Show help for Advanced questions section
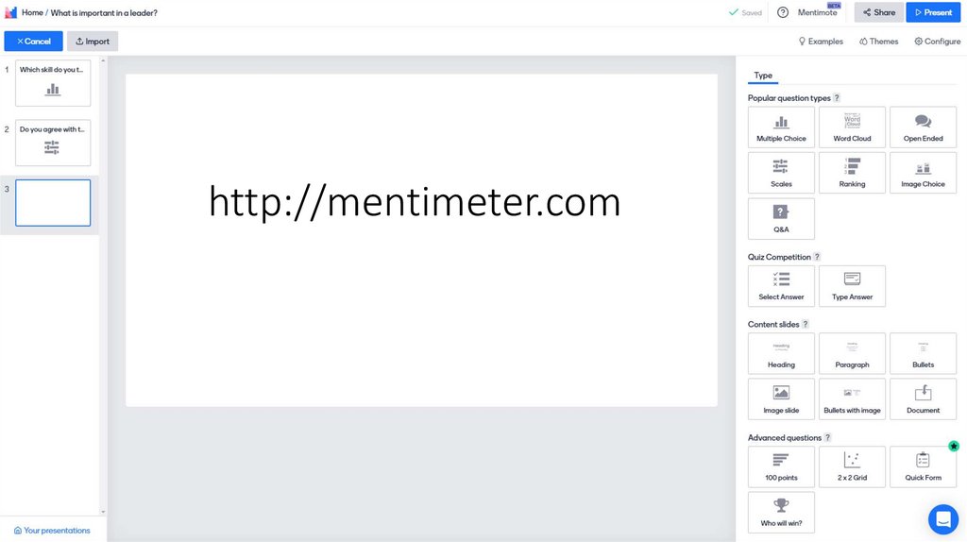The width and height of the screenshot is (967, 542). (x=828, y=438)
